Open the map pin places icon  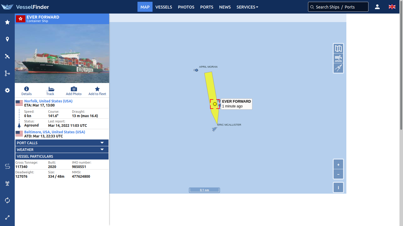7,39
